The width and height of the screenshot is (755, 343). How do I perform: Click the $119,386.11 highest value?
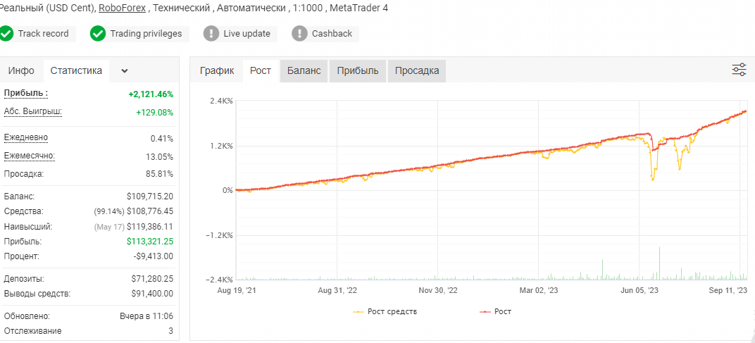point(150,226)
